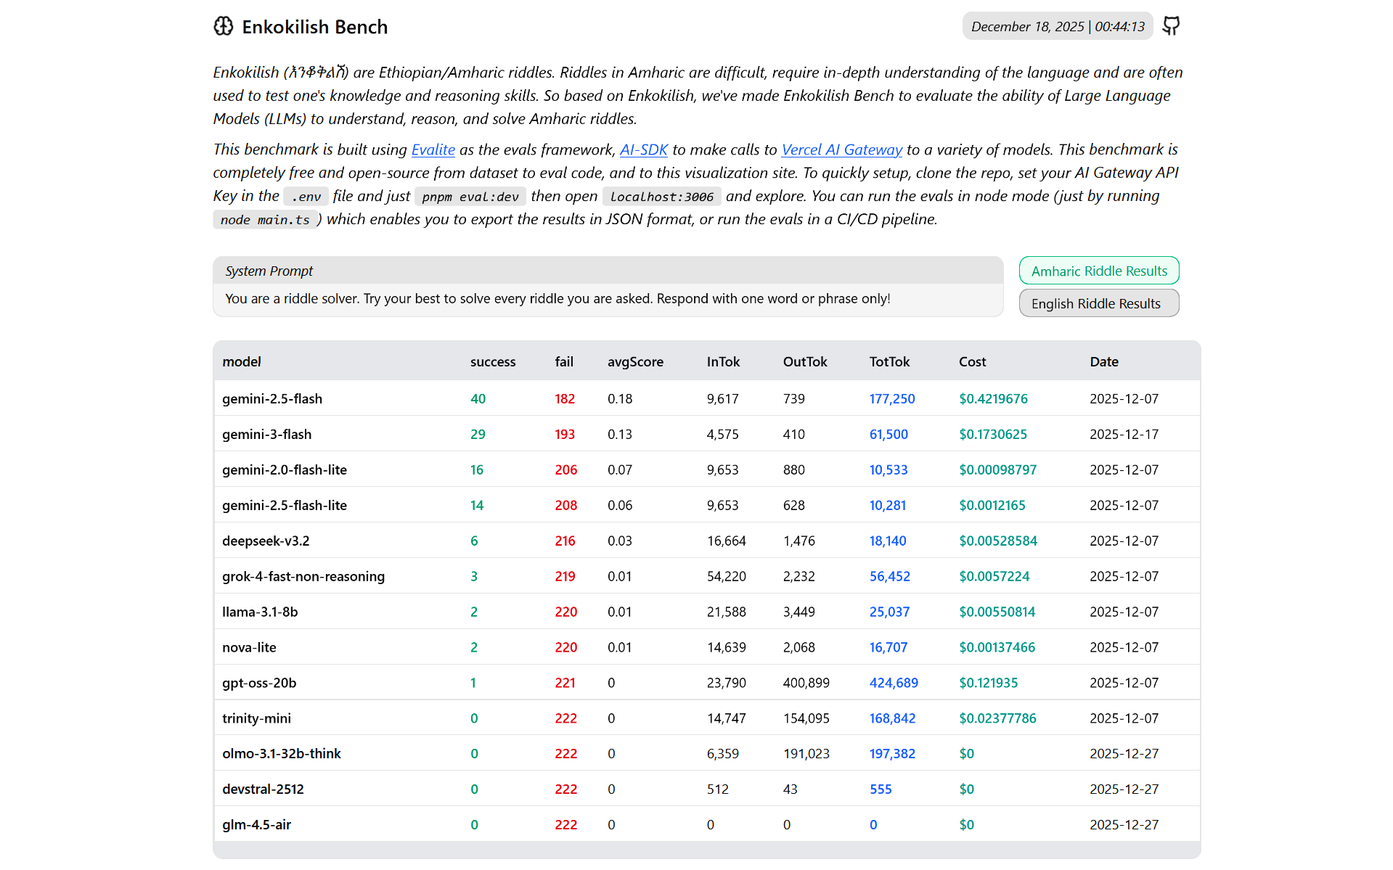The image size is (1393, 870).
Task: Sort table by the model column header
Action: (242, 361)
